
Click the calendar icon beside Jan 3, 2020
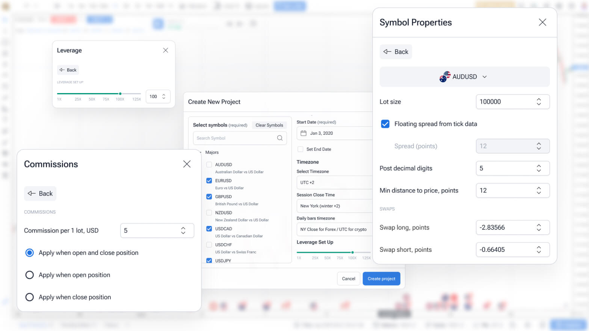304,133
